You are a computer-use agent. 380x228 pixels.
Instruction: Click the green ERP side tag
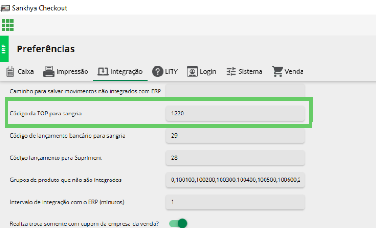[4, 49]
